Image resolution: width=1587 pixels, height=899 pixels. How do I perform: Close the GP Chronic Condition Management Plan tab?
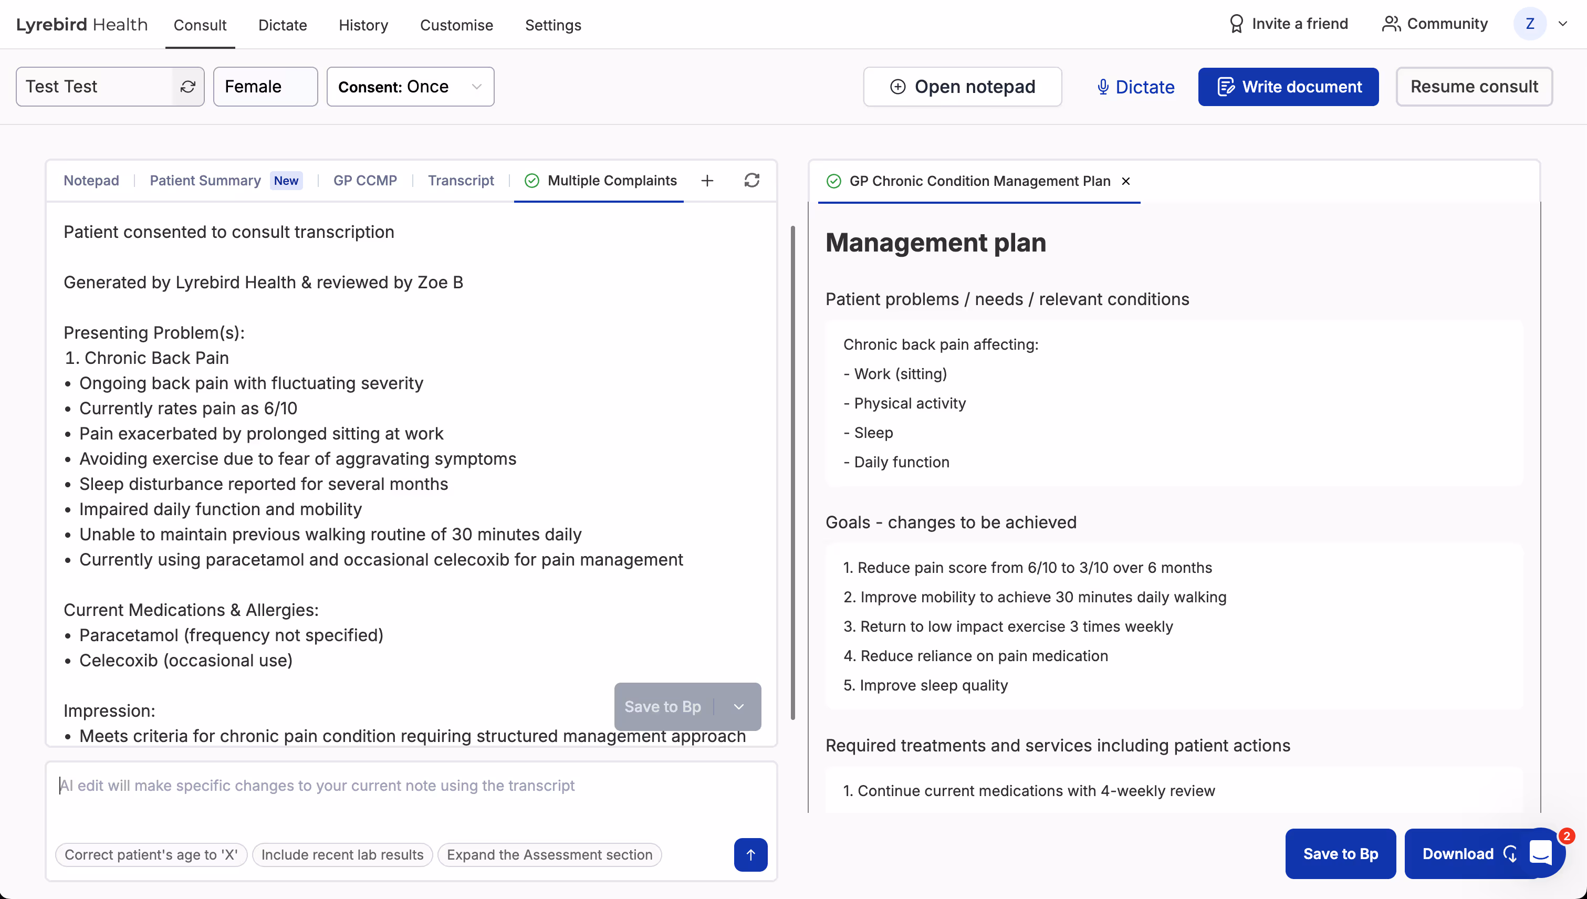pyautogui.click(x=1126, y=181)
